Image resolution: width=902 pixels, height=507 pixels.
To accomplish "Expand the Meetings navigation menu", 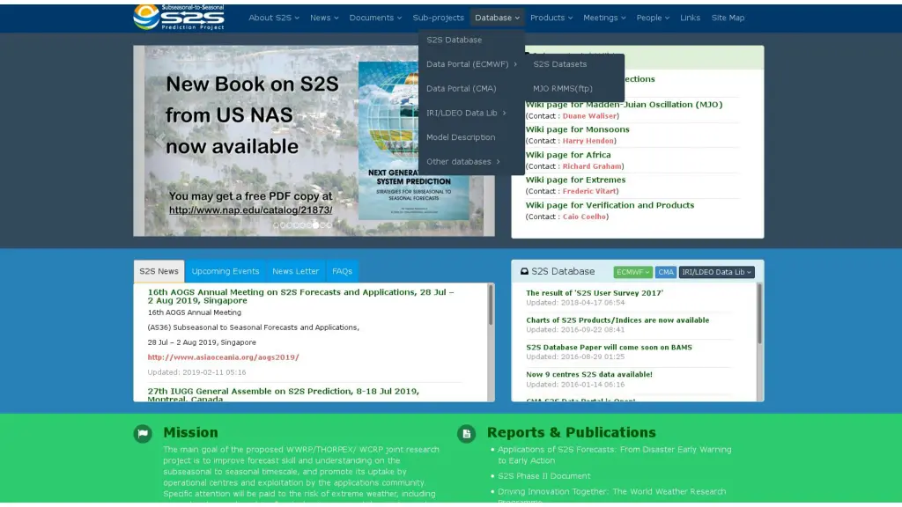I will (604, 18).
